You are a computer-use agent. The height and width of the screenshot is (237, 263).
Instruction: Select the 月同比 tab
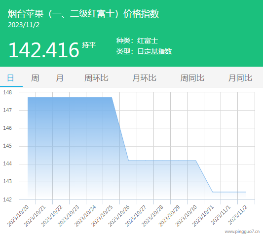pos(240,78)
